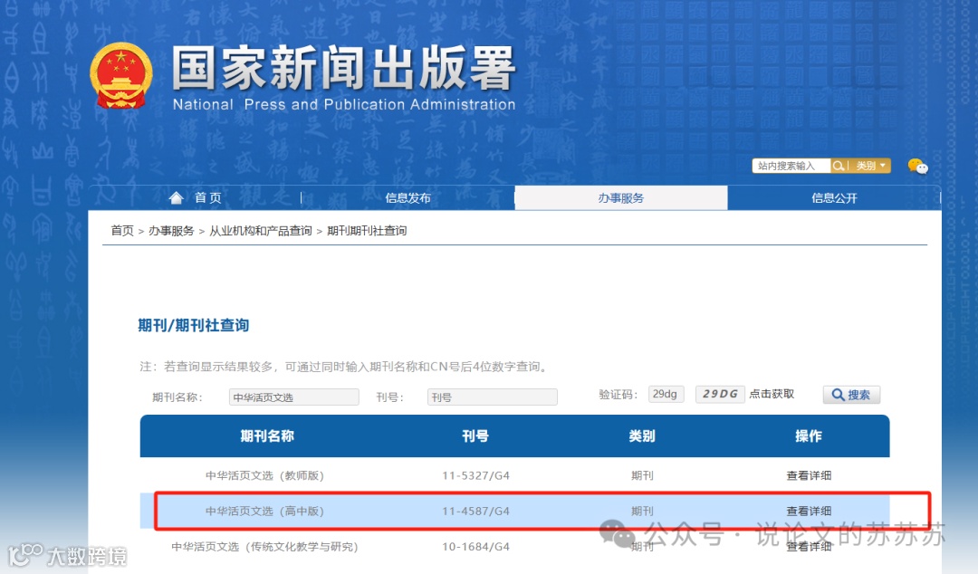This screenshot has width=978, height=574.
Task: Click the 搜索 search button
Action: (x=851, y=395)
